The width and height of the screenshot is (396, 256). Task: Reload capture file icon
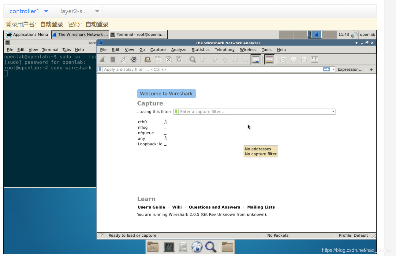[179, 59]
